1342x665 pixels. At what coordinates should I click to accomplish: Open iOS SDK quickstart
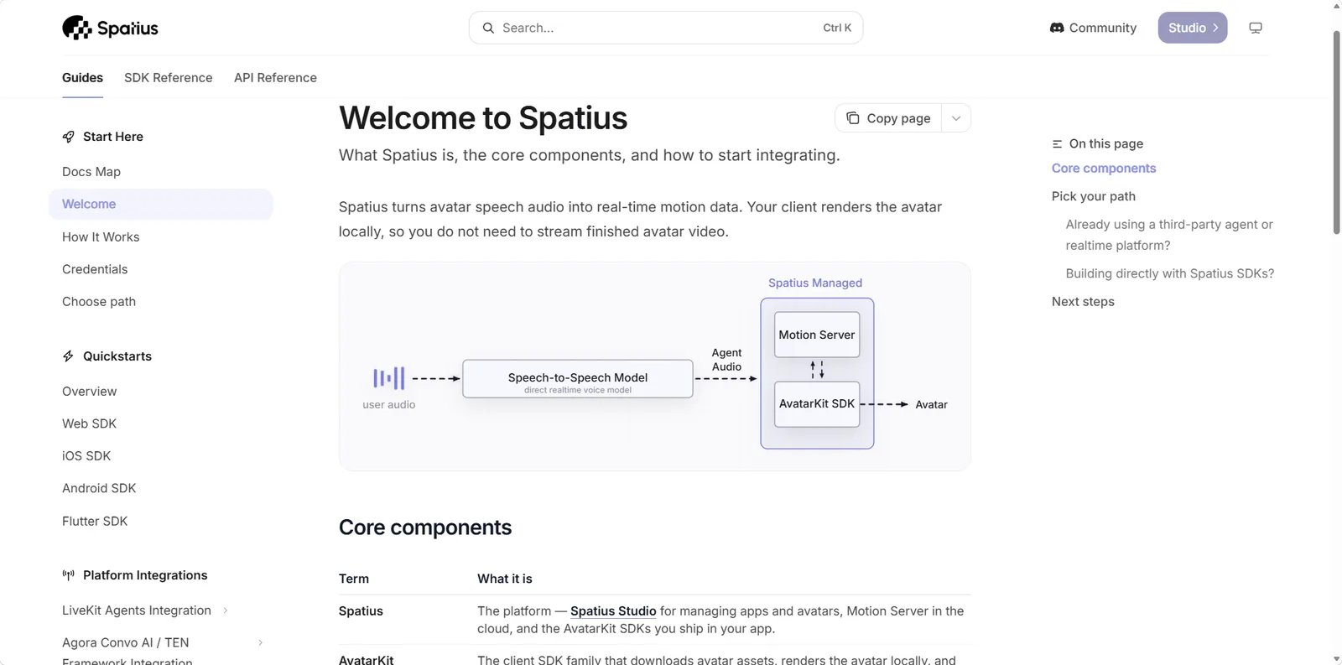(x=86, y=456)
